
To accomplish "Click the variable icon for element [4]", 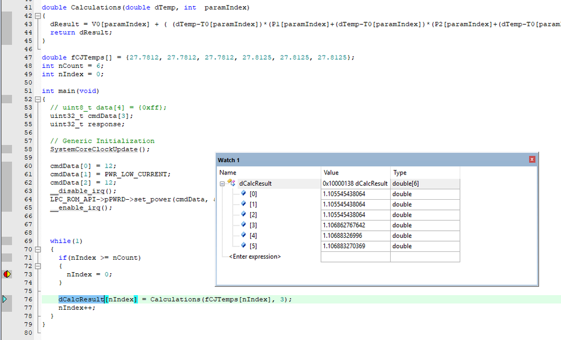I will [x=243, y=235].
